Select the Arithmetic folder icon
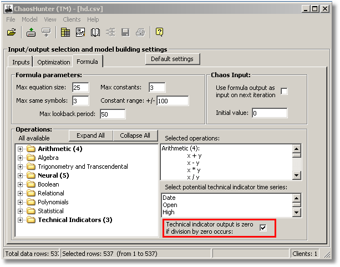The image size is (340, 267). (x=31, y=149)
